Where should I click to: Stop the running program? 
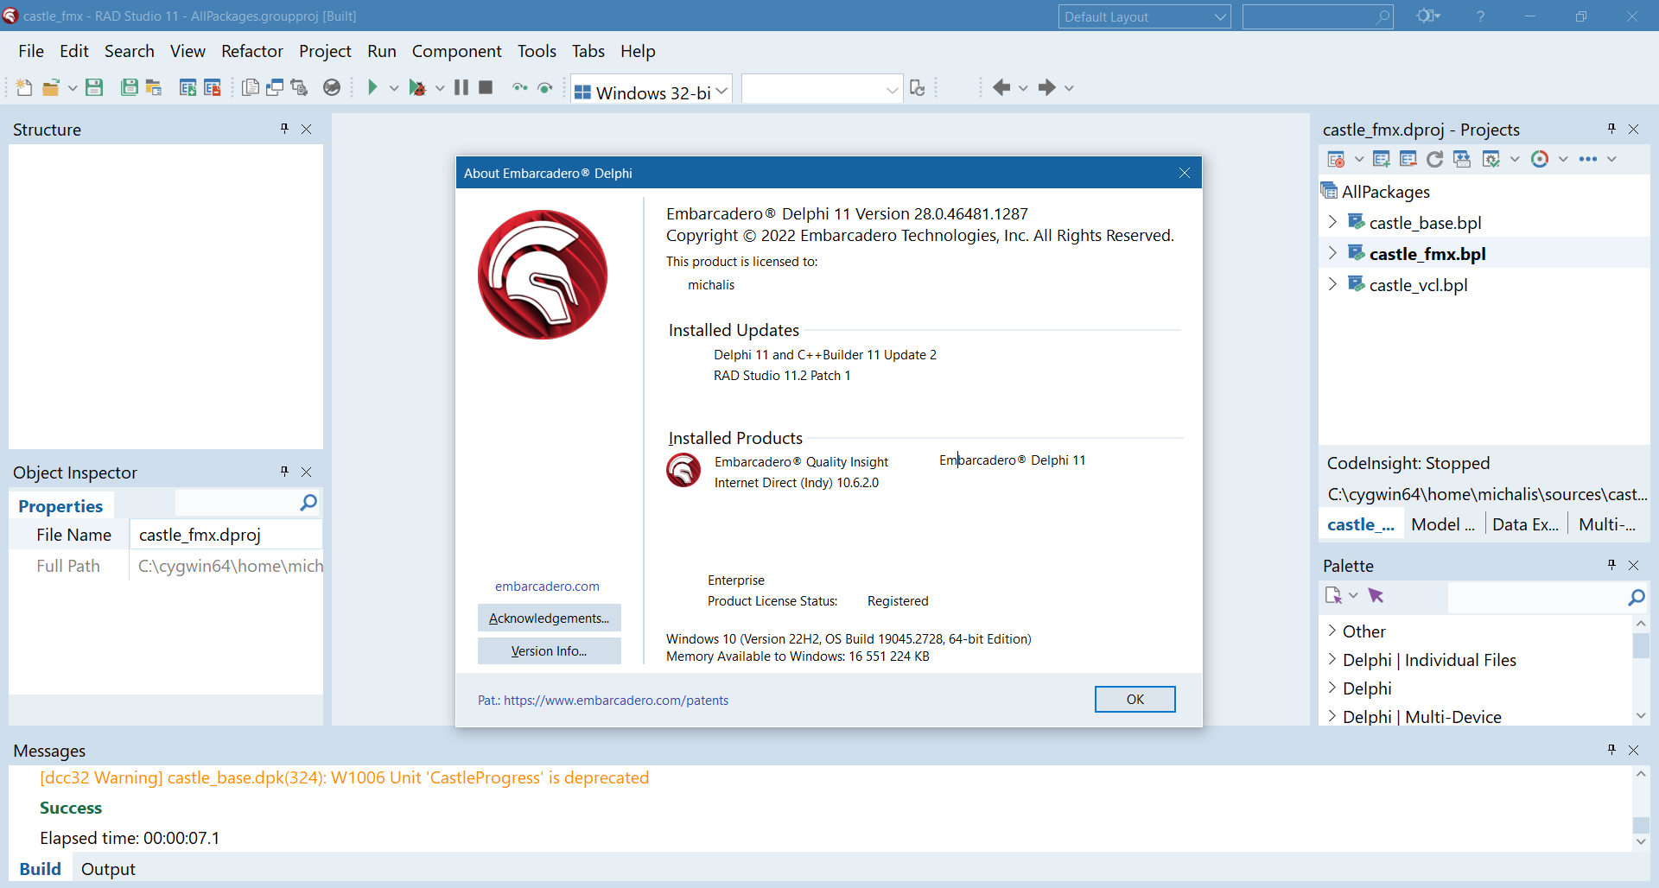tap(486, 87)
